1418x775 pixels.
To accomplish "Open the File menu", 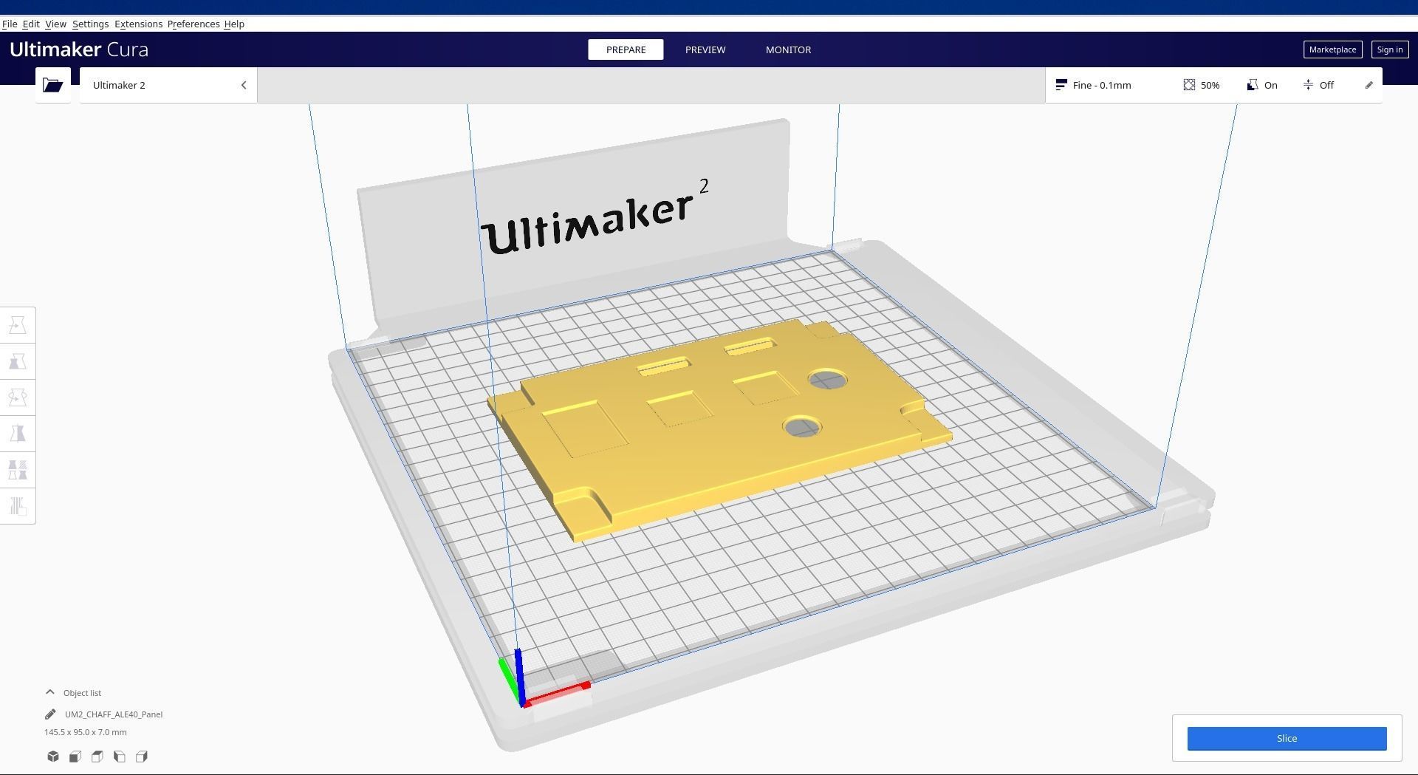I will [x=10, y=24].
